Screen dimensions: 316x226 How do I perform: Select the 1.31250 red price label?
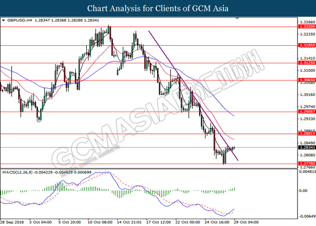307,63
